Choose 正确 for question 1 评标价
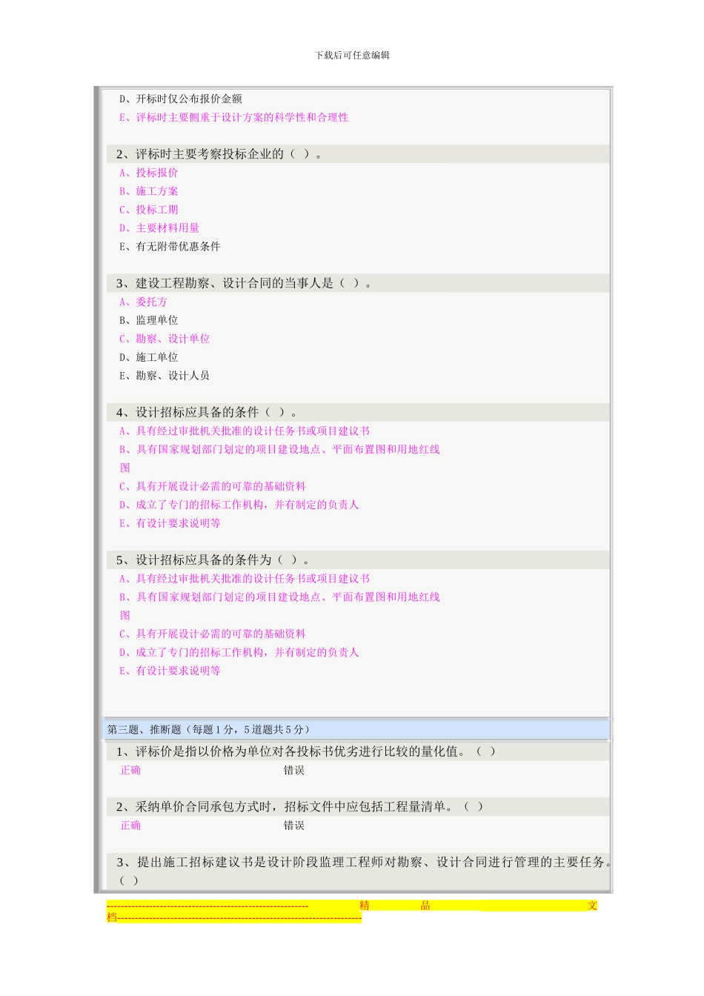This screenshot has width=704, height=996. 130,771
